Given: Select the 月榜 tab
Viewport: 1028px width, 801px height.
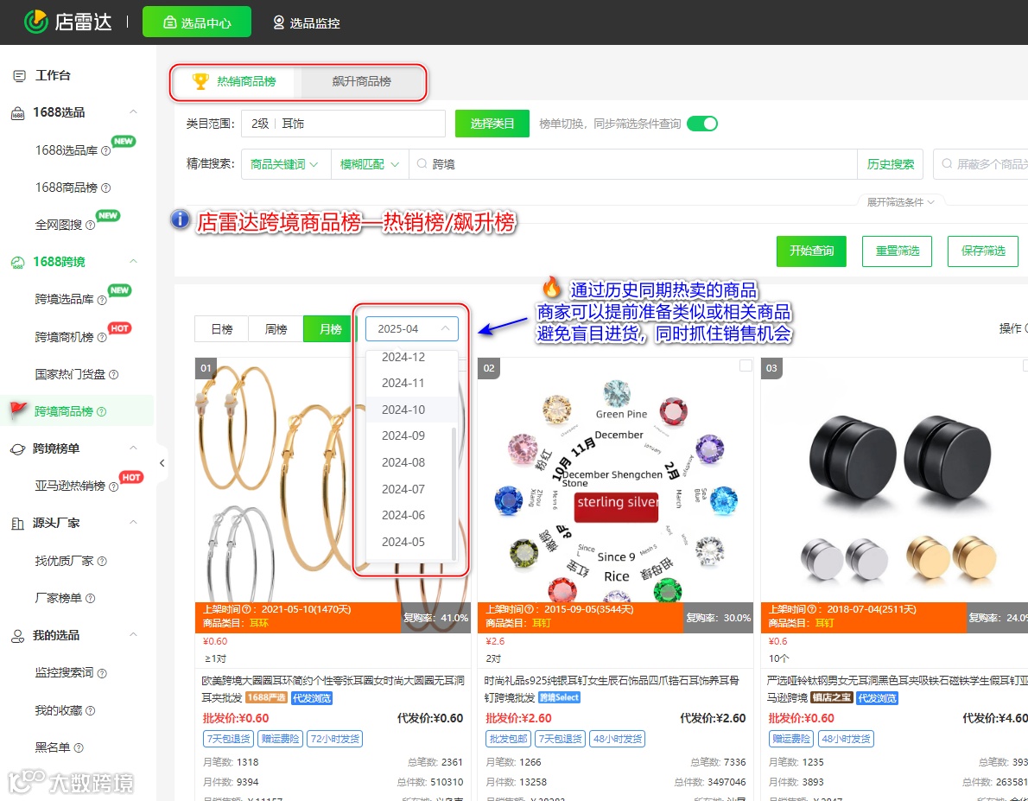Looking at the screenshot, I should click(330, 328).
